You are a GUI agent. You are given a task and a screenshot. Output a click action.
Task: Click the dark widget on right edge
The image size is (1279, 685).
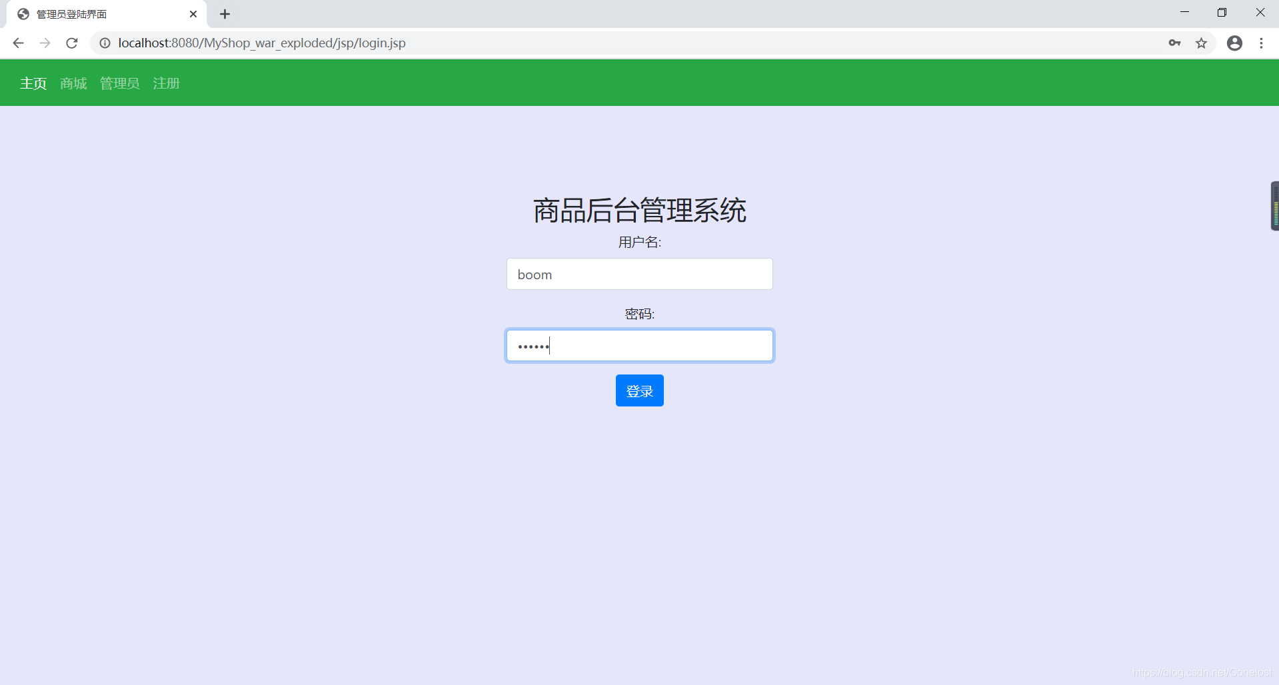1275,206
